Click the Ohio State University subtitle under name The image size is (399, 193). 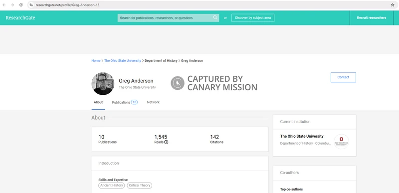pos(137,87)
